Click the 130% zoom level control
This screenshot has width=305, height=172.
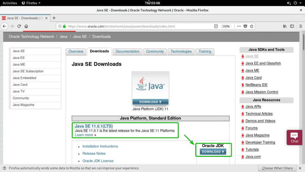coord(226,26)
